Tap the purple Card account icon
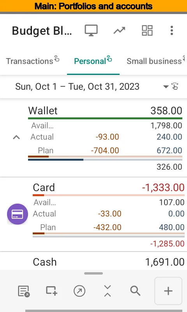 click(18, 214)
